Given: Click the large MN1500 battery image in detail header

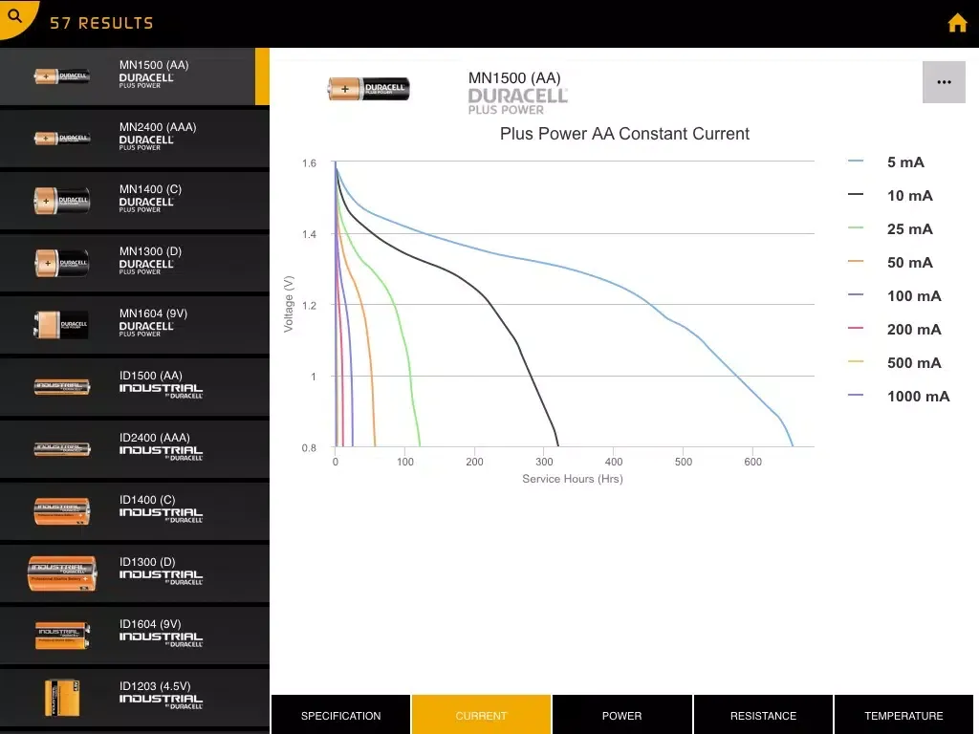Looking at the screenshot, I should click(368, 89).
